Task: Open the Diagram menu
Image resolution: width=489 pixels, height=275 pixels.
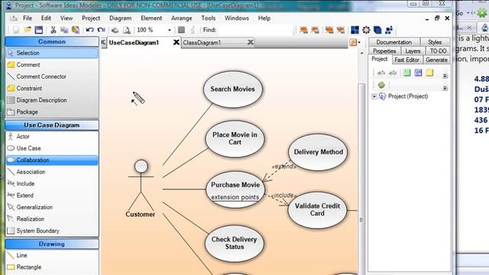Action: coord(120,18)
